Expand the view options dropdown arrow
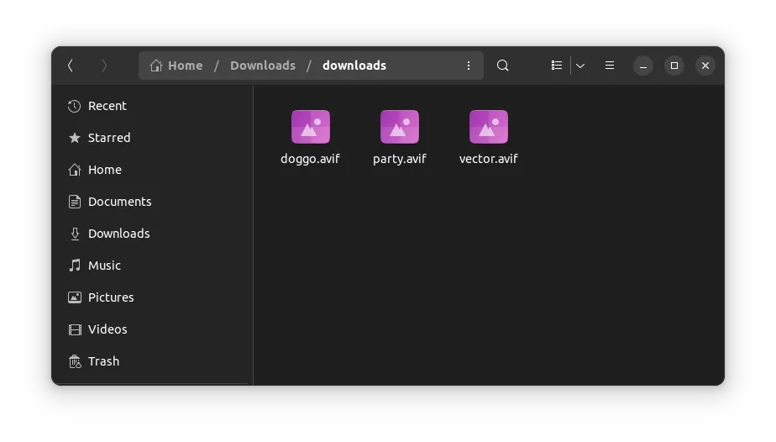 (x=580, y=66)
